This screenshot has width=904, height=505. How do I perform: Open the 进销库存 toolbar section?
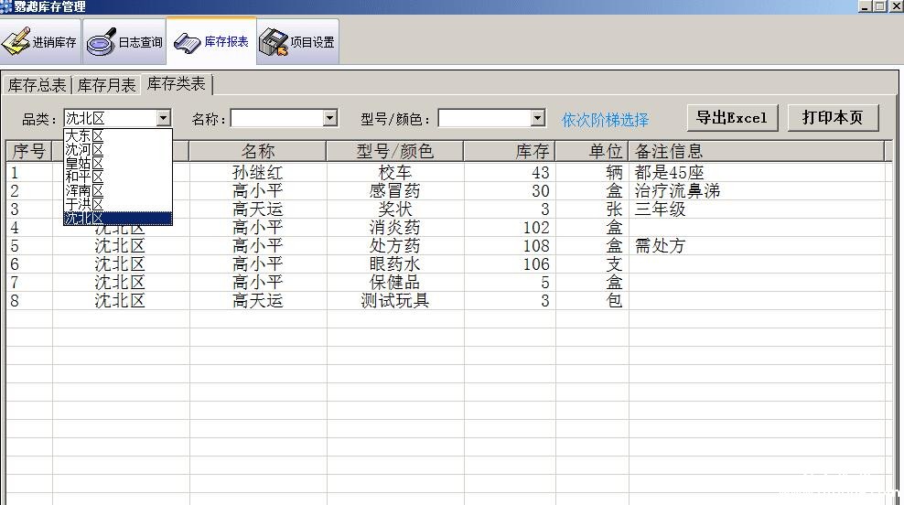coord(39,41)
